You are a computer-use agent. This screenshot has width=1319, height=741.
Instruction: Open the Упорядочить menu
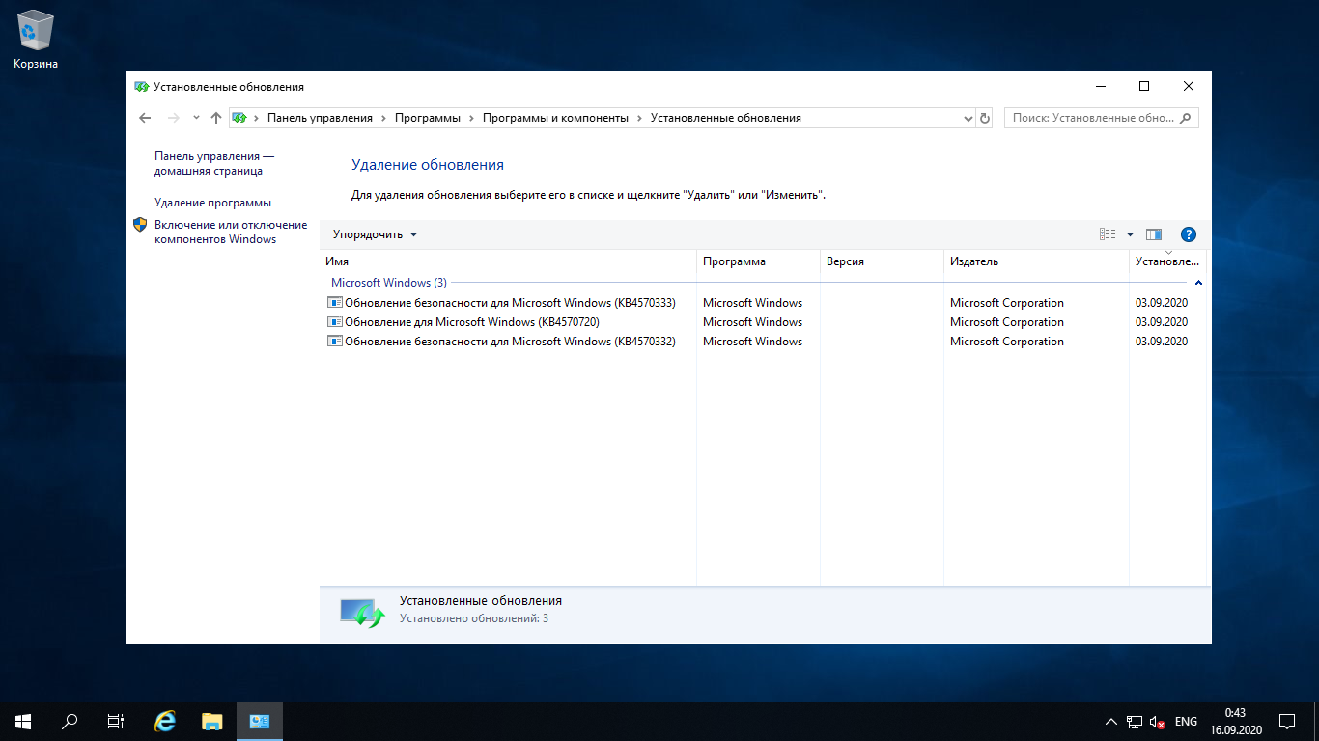click(376, 234)
